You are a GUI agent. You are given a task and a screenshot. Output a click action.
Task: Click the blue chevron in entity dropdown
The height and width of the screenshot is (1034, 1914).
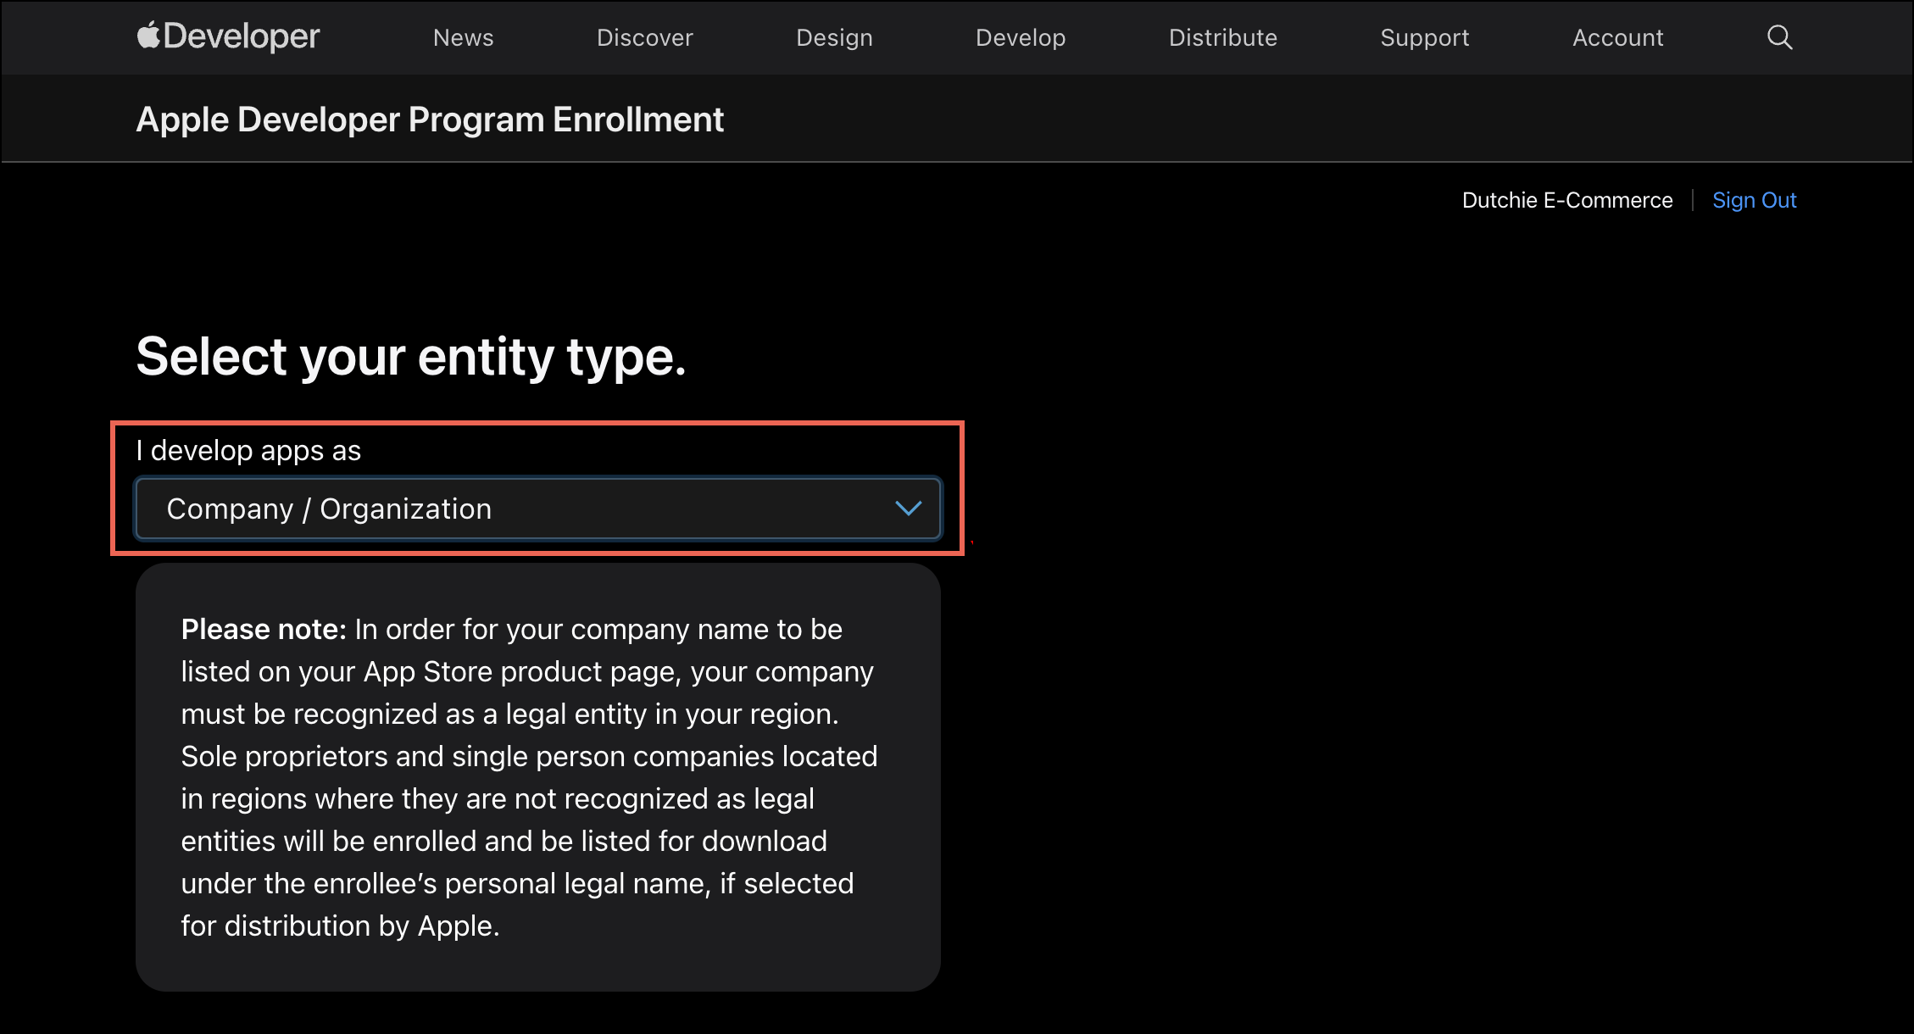(x=908, y=509)
